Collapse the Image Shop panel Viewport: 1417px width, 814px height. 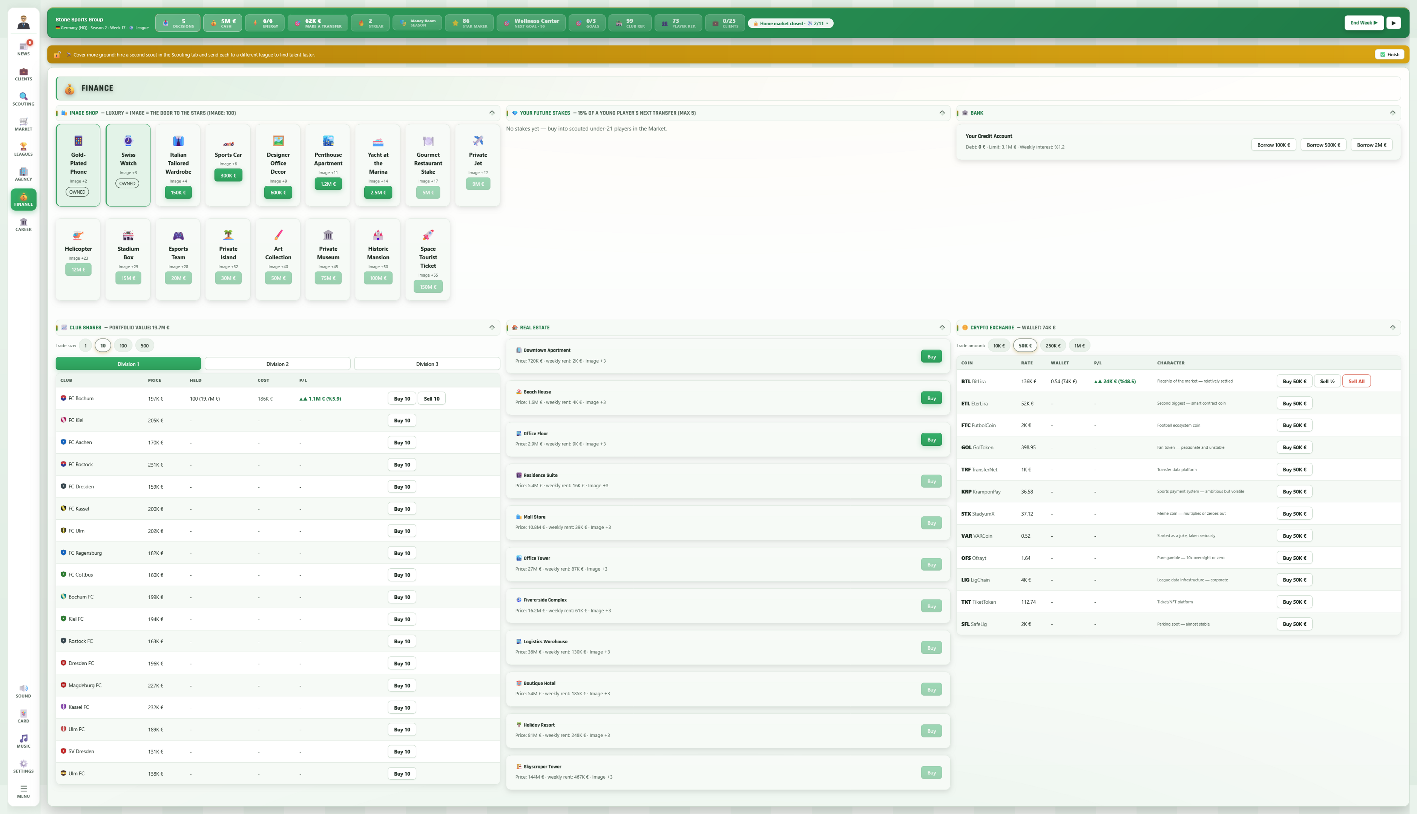coord(492,112)
